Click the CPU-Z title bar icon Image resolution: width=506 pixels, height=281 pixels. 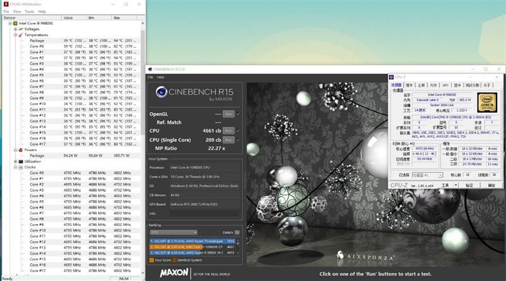pos(392,77)
